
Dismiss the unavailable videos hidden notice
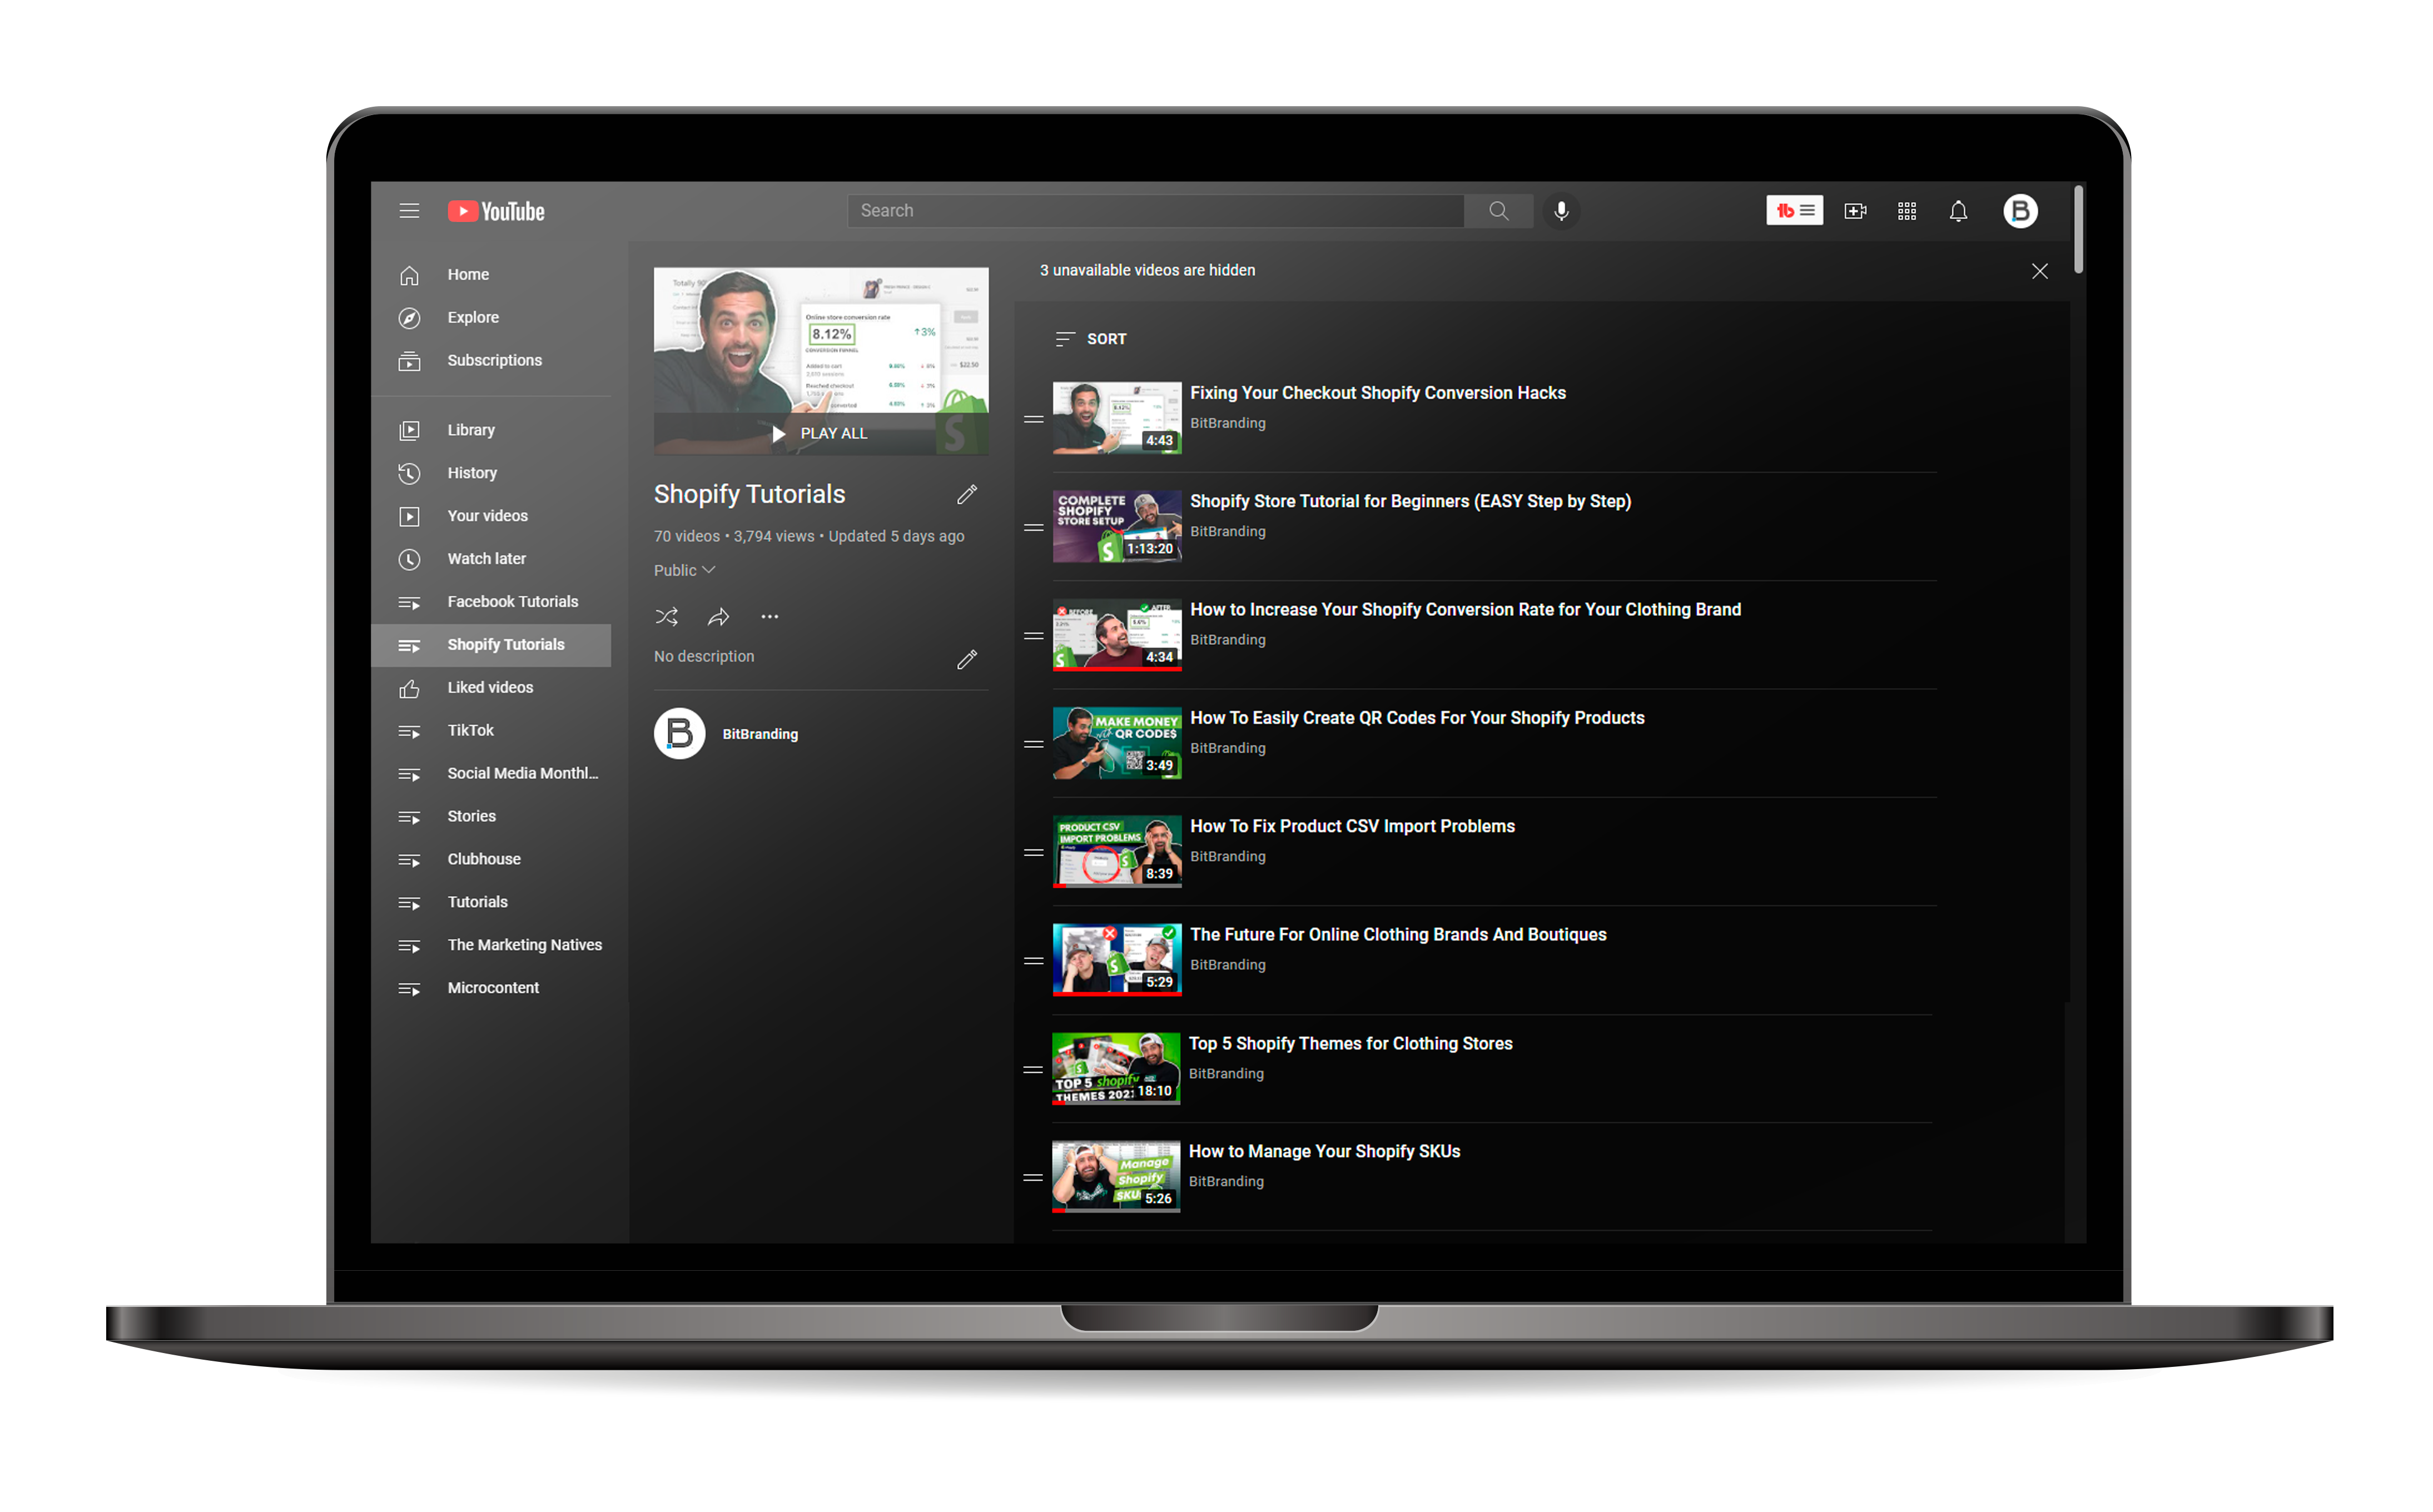point(2040,271)
